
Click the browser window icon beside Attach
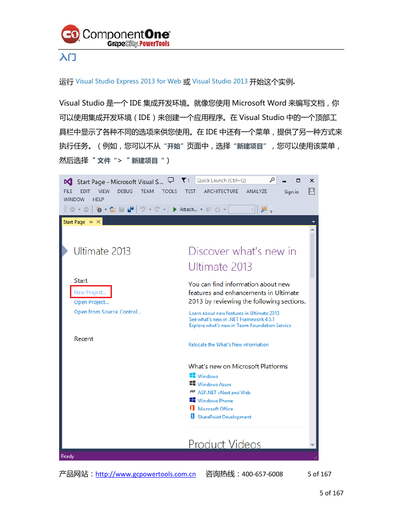[x=208, y=209]
